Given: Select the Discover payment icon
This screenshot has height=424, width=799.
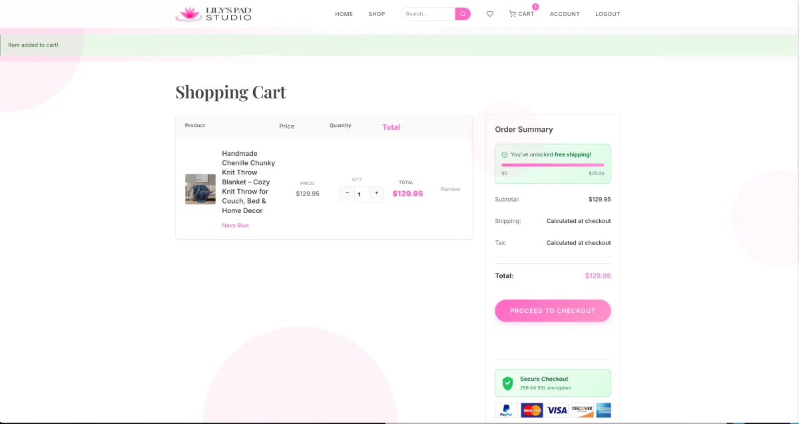Looking at the screenshot, I should 581,410.
